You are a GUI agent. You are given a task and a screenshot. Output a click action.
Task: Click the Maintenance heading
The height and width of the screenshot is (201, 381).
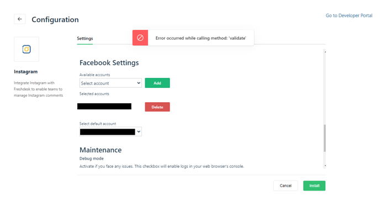[100, 150]
